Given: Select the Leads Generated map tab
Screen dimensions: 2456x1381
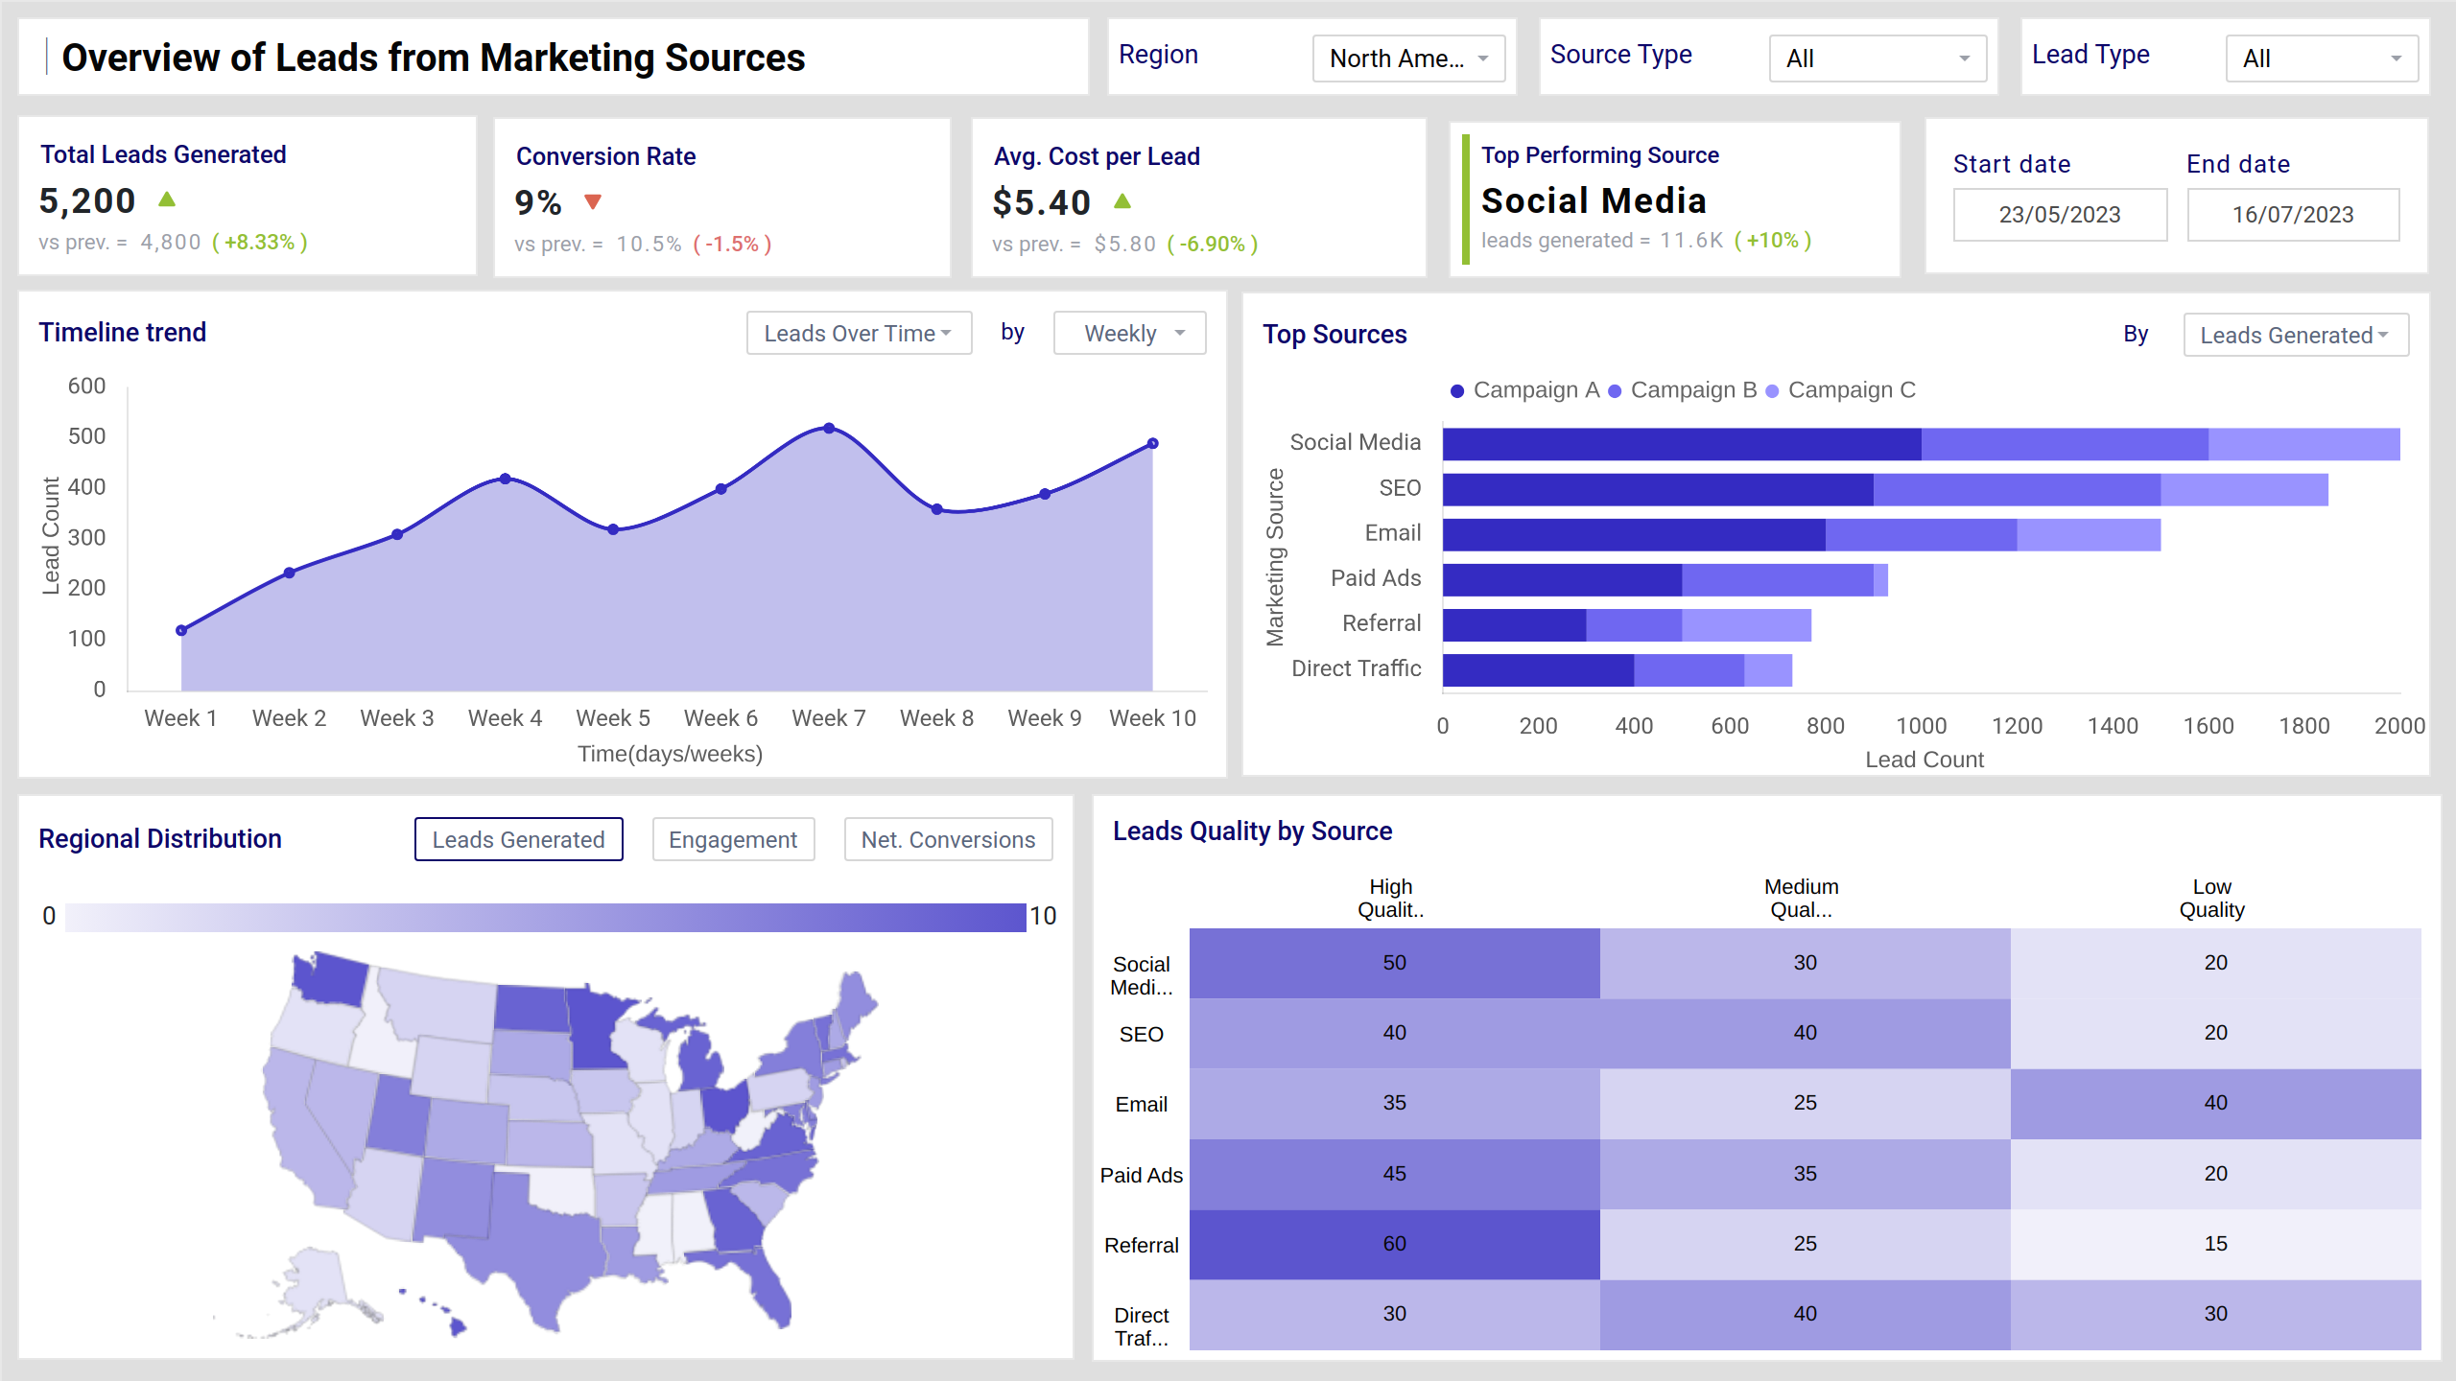Looking at the screenshot, I should (518, 839).
